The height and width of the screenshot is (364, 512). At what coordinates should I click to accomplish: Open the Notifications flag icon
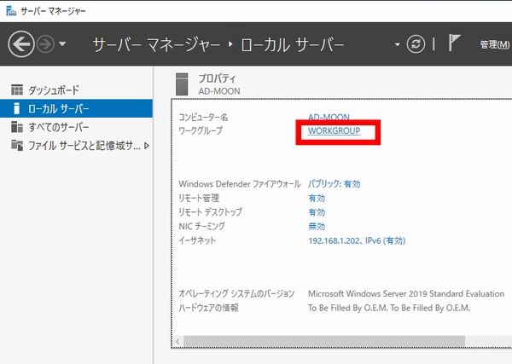pos(454,43)
